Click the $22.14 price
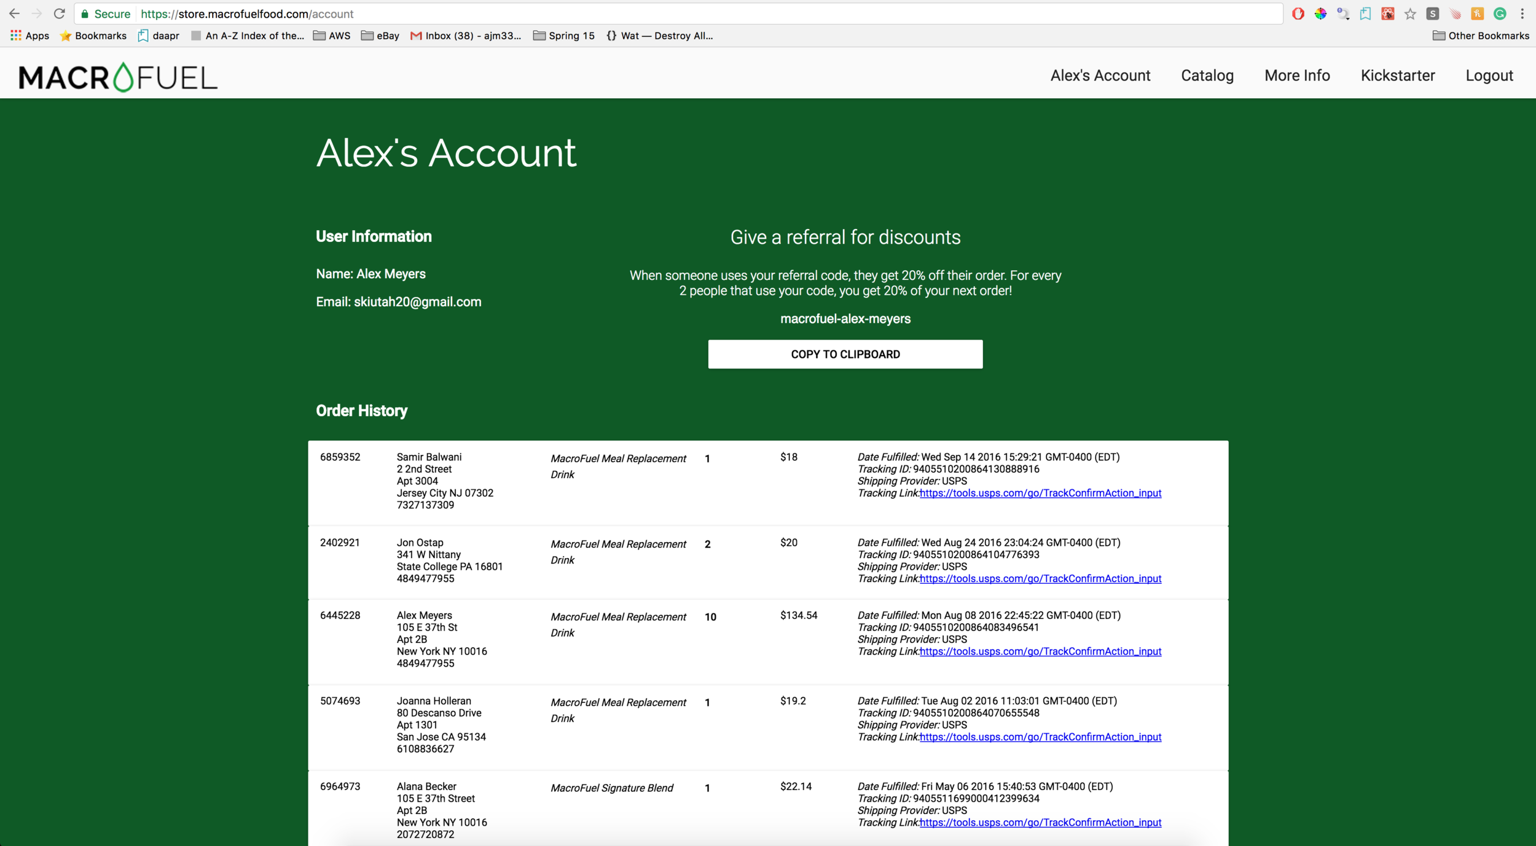The height and width of the screenshot is (846, 1536). 796,786
